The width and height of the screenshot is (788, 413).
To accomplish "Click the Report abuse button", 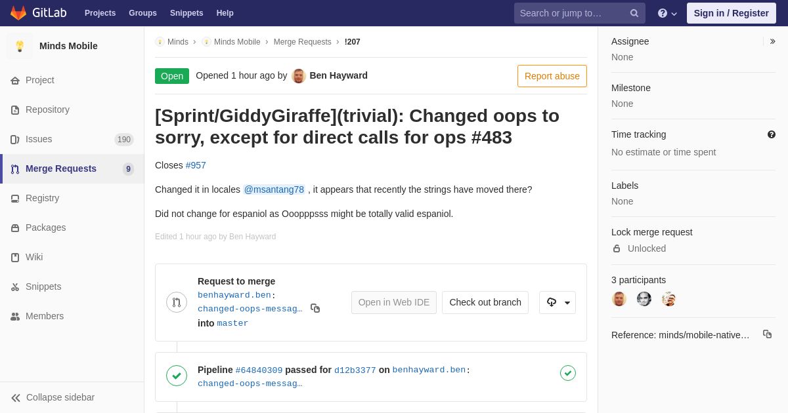I will (552, 76).
